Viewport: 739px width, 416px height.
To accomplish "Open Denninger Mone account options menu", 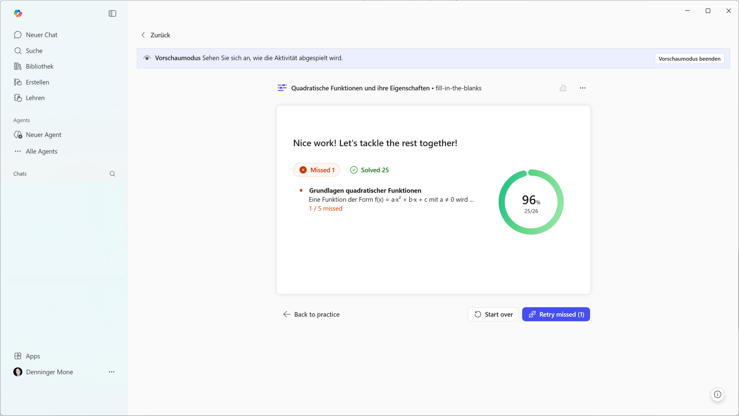I will tap(111, 372).
